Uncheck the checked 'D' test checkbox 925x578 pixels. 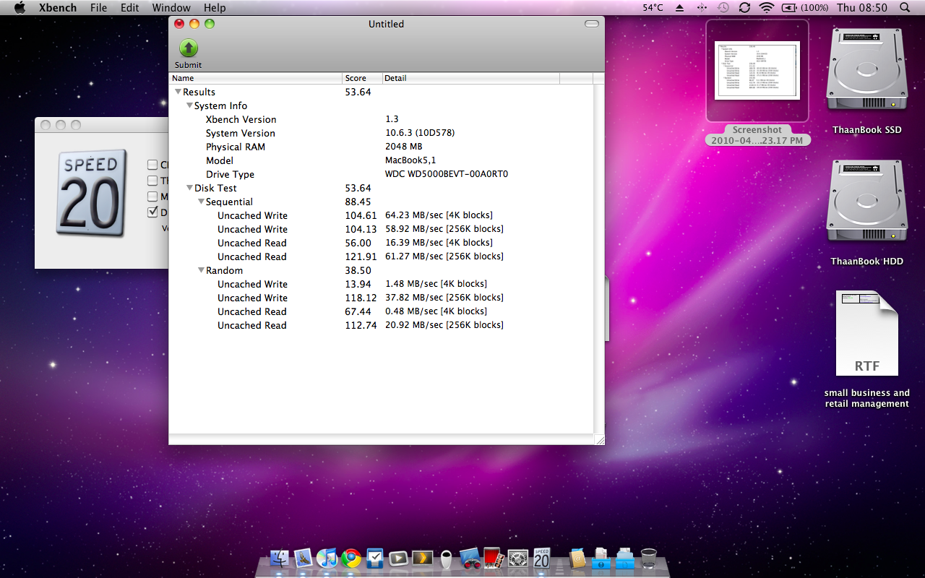click(152, 212)
